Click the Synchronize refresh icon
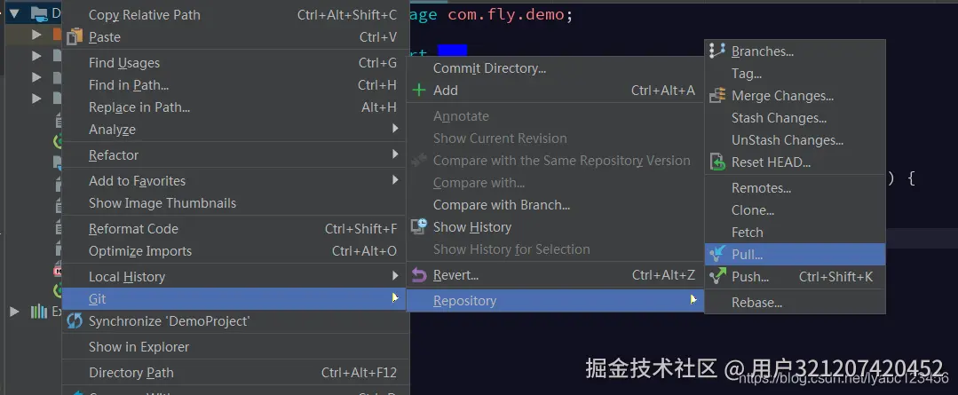The height and width of the screenshot is (395, 958). pyautogui.click(x=75, y=321)
